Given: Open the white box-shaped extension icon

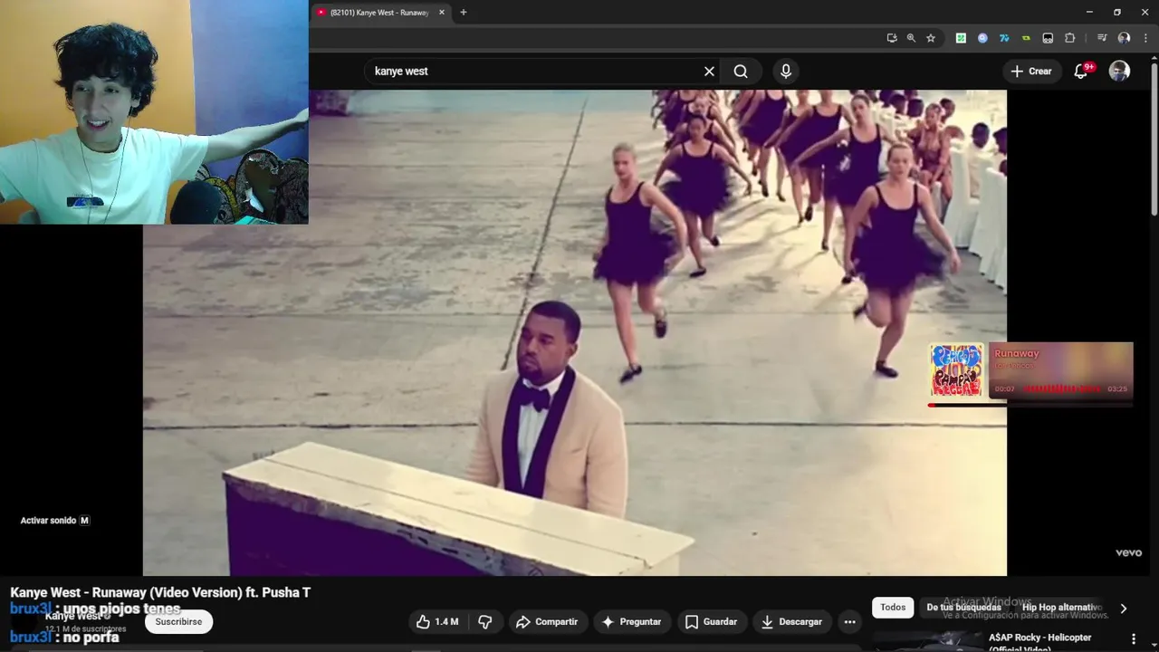Looking at the screenshot, I should 1048,38.
